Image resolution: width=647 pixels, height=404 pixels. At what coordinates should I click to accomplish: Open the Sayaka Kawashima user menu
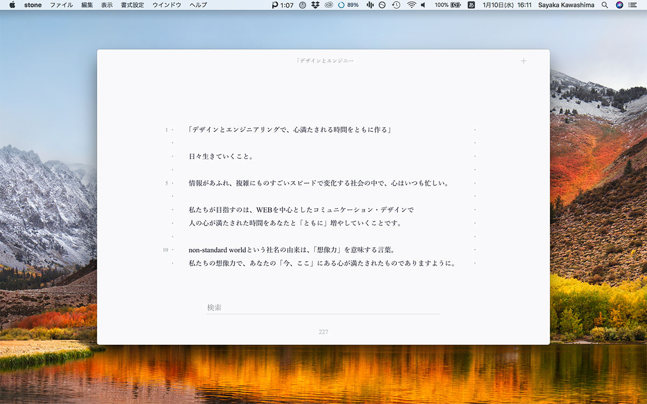(x=567, y=5)
